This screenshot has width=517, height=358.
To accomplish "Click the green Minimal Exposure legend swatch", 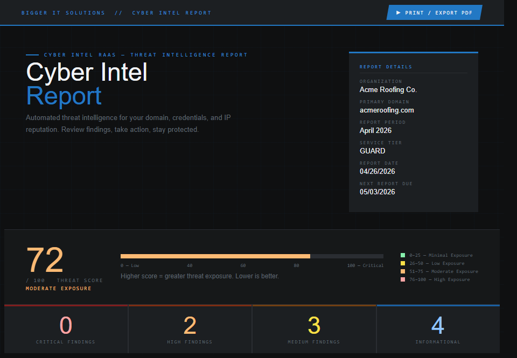I will coord(403,255).
